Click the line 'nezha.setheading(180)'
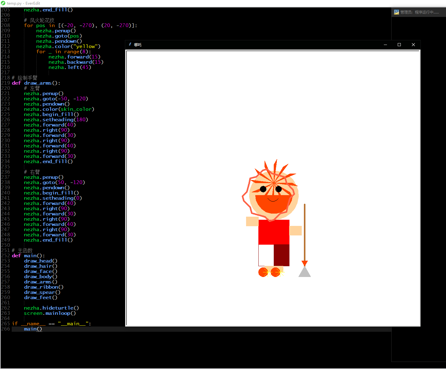Viewport: 446px width, 369px height. (56, 120)
